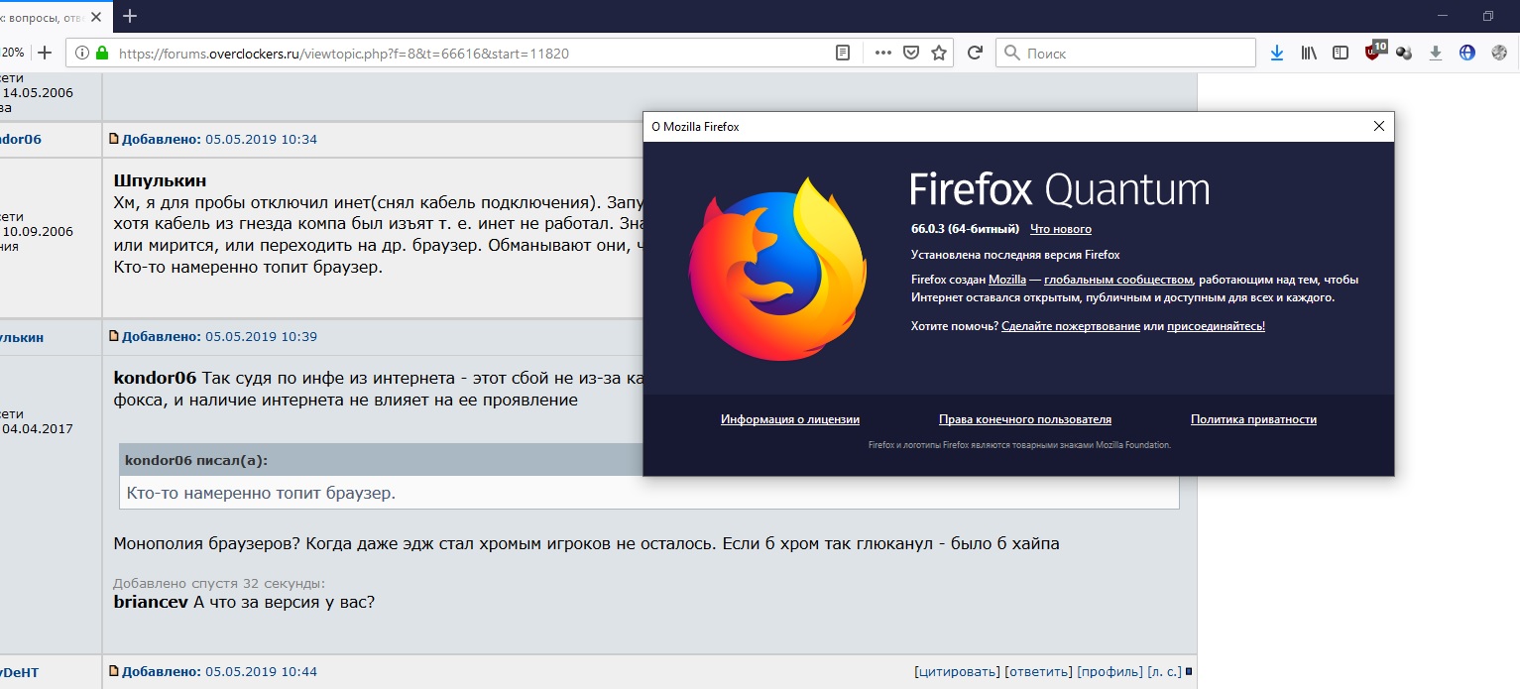Open the blue Downloads arrow
Screen dimensions: 1520x689
point(1277,53)
